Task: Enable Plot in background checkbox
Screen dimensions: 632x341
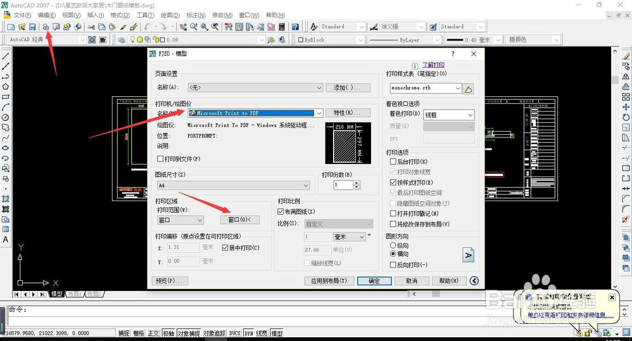Action: coord(393,161)
